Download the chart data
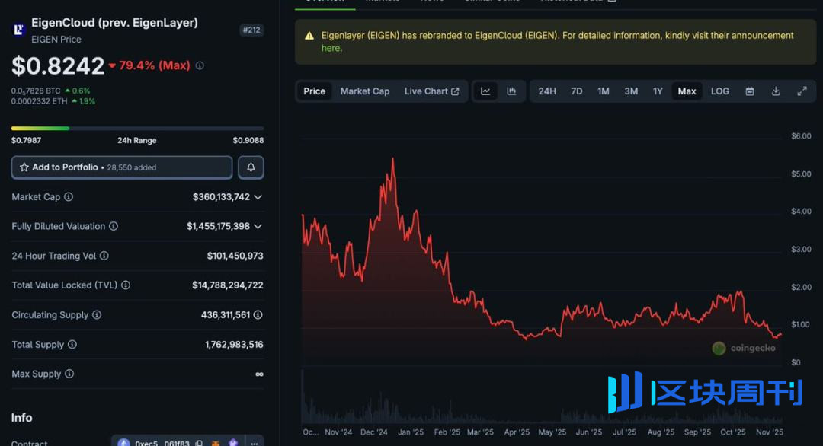Image resolution: width=823 pixels, height=446 pixels. (x=776, y=91)
